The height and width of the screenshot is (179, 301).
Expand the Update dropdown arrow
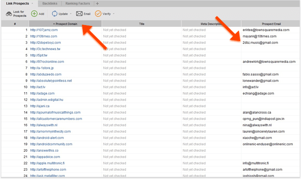click(71, 14)
